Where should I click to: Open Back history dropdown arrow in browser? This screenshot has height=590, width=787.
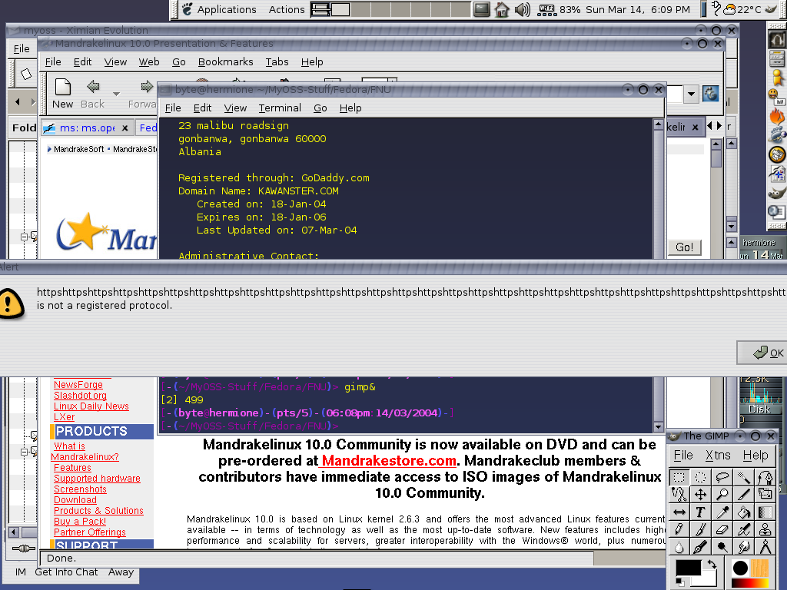pyautogui.click(x=116, y=94)
